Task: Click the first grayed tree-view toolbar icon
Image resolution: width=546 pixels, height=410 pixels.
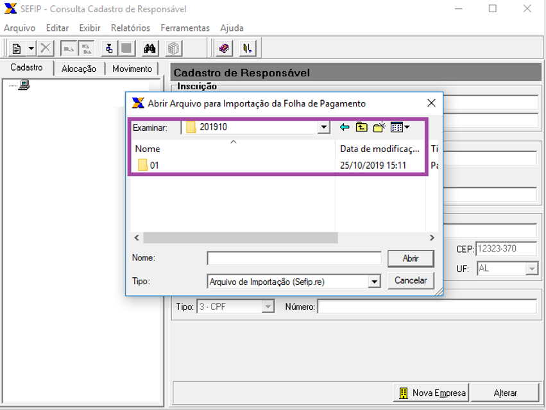Action: [x=69, y=48]
